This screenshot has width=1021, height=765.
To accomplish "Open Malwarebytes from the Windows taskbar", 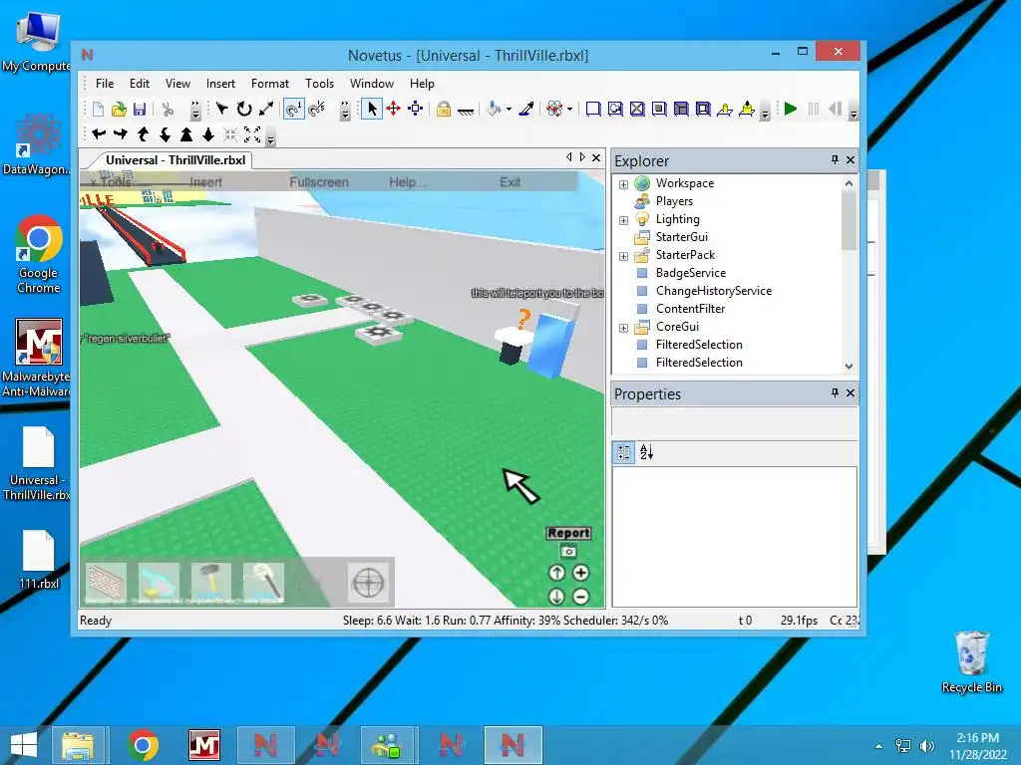I will click(x=203, y=745).
